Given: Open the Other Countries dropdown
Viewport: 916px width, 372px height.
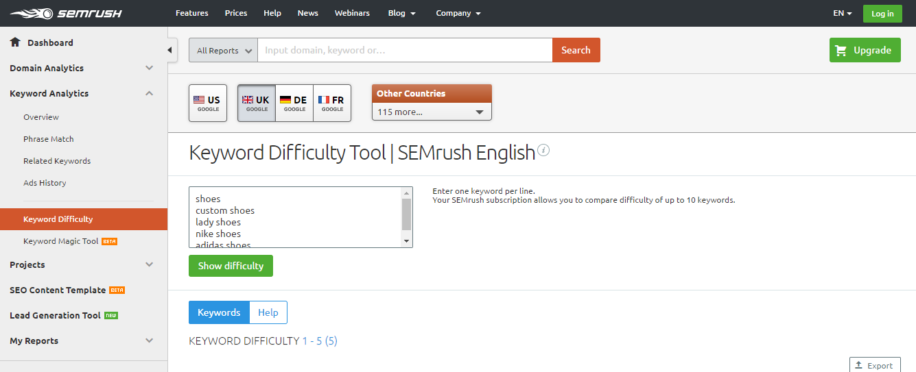Looking at the screenshot, I should pos(432,112).
